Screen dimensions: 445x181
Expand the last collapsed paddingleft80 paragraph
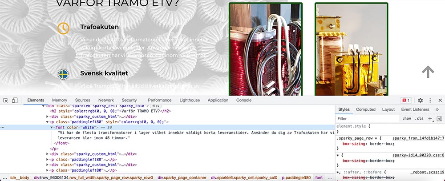pyautogui.click(x=48, y=170)
